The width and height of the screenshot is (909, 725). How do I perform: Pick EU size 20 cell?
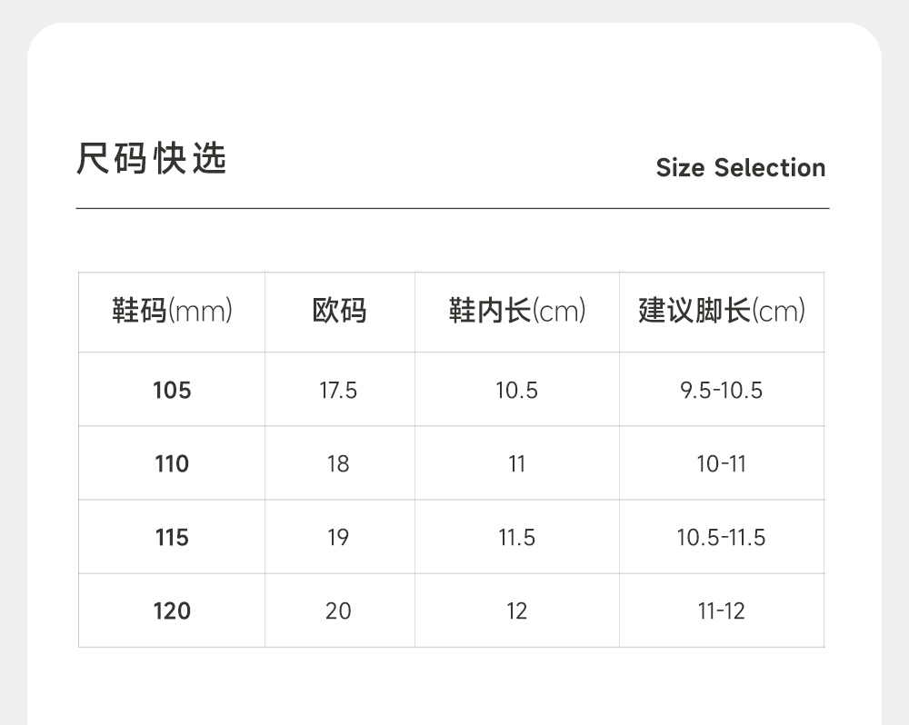338,611
